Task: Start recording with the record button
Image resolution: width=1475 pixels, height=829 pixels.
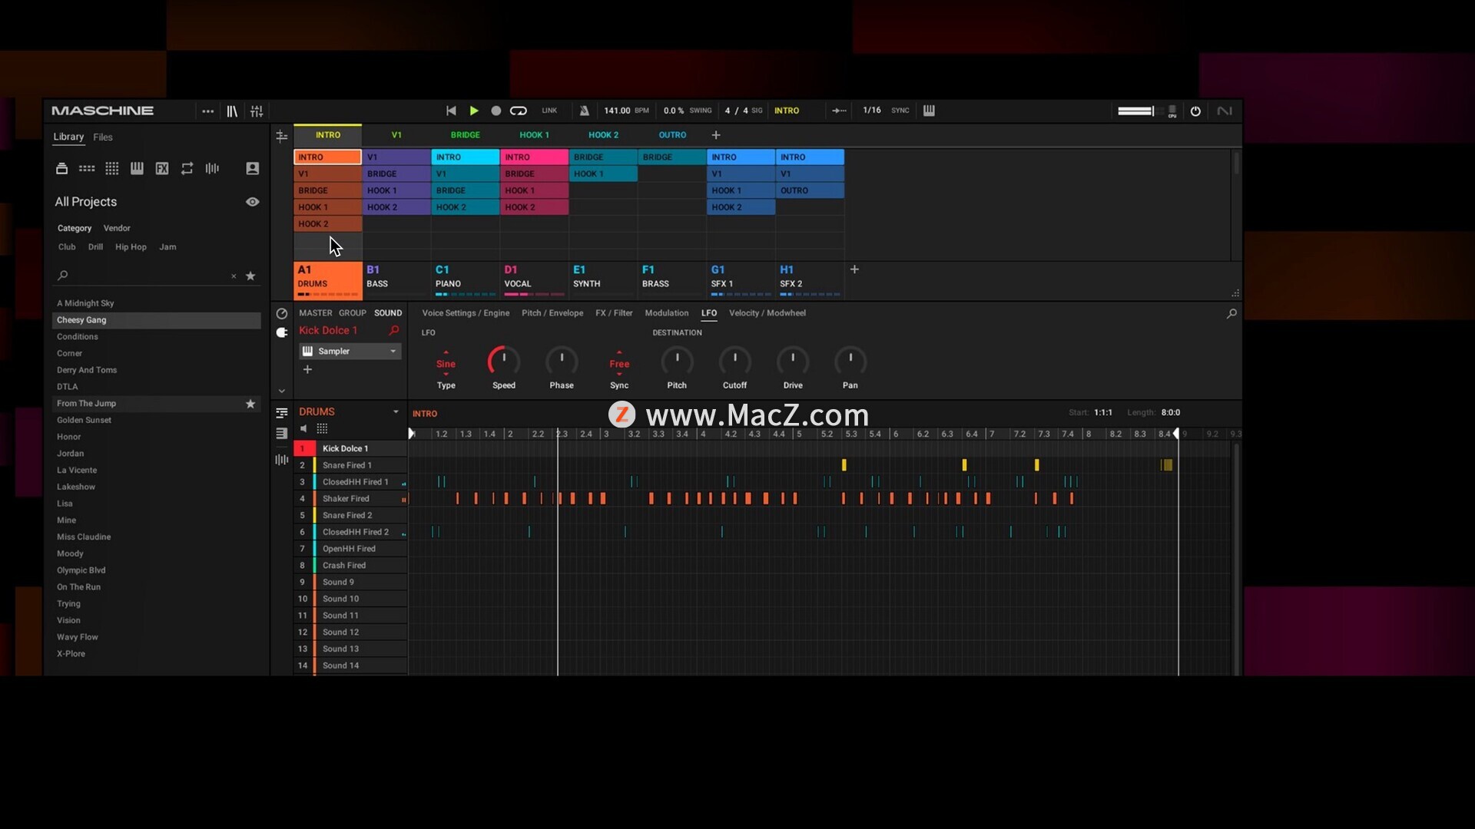Action: pyautogui.click(x=496, y=111)
